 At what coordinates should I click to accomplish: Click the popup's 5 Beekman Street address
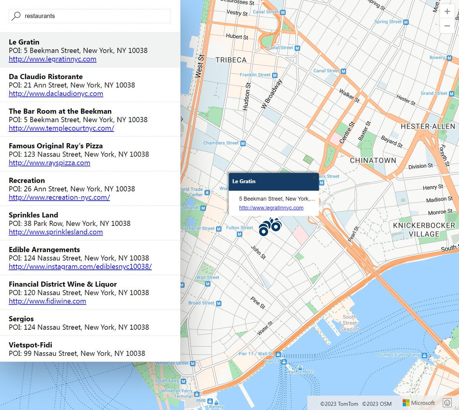click(x=277, y=199)
